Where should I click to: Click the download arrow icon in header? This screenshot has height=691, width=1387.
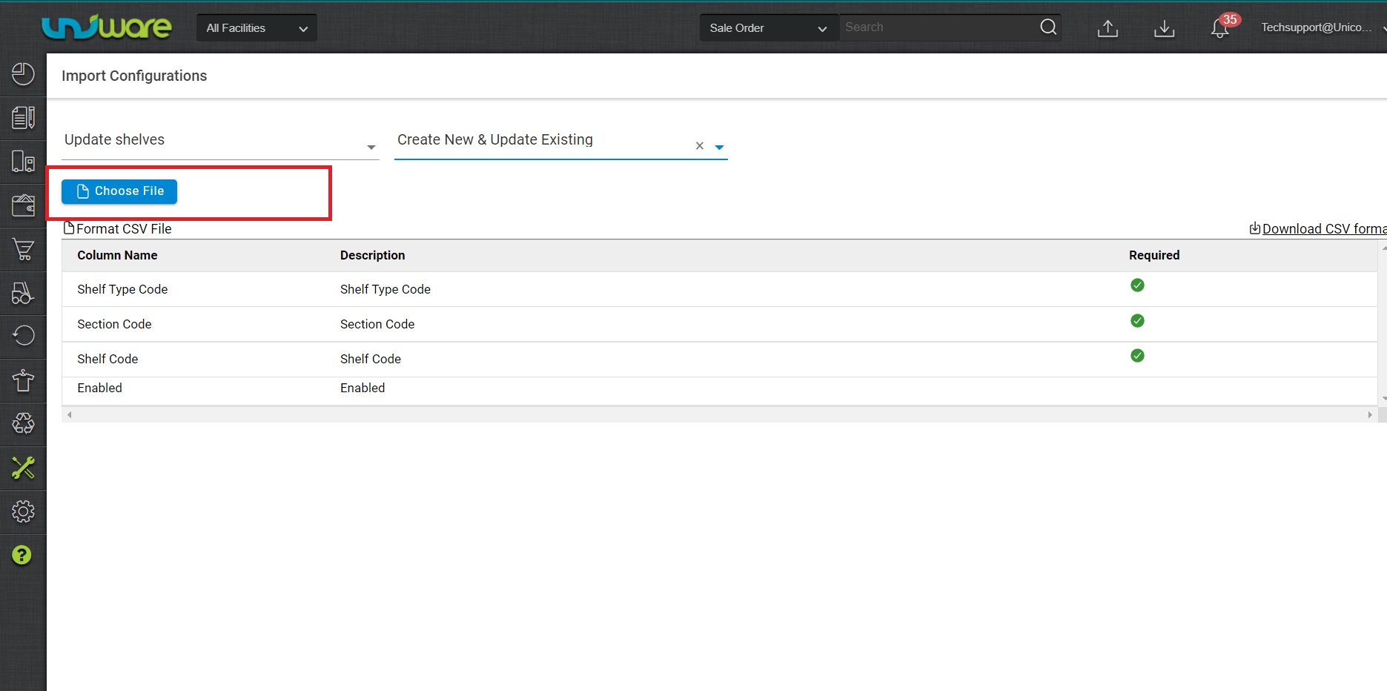coord(1164,28)
